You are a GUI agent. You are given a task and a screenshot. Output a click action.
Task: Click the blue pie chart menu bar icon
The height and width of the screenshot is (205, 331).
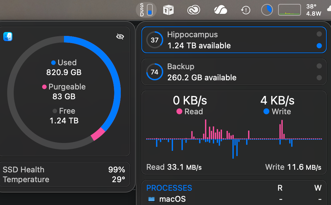pos(267,10)
